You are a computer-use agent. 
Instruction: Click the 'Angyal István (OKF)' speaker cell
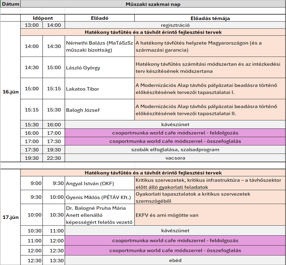[100, 183]
